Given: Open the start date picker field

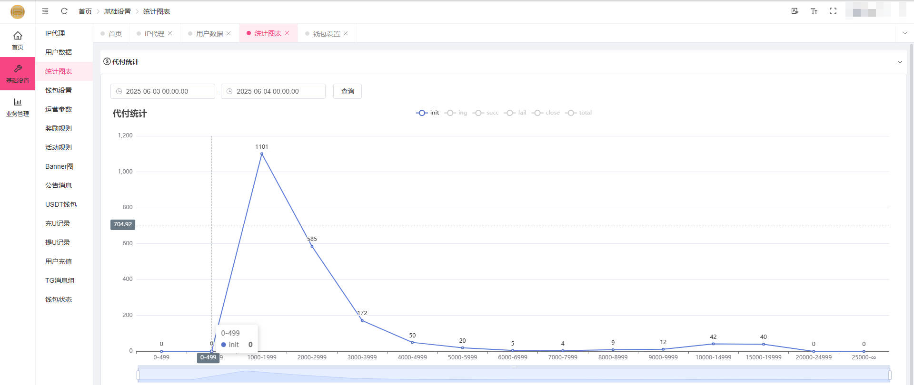Looking at the screenshot, I should 163,91.
